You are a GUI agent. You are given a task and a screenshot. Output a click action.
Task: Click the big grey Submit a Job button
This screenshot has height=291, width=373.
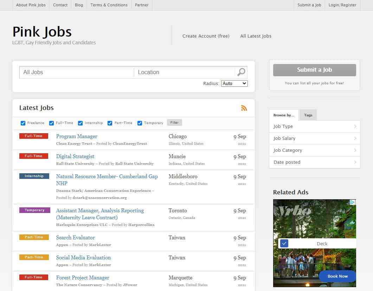point(315,70)
